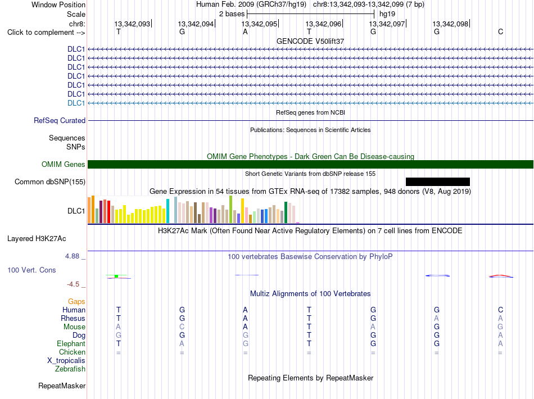Click the Zebrafish species label
This screenshot has width=534, height=399.
70,369
